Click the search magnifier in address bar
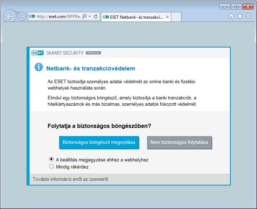This screenshot has width=257, height=209. tap(84, 16)
